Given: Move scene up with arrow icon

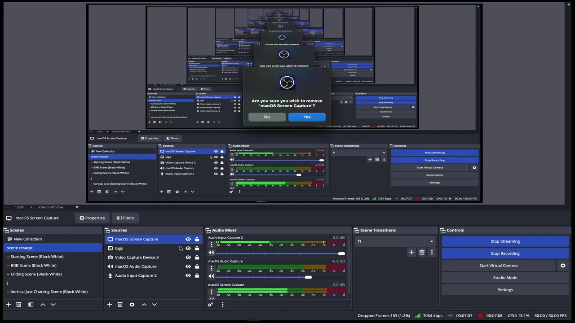Looking at the screenshot, I should point(43,305).
